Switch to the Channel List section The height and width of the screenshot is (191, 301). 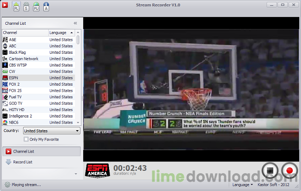click(24, 151)
